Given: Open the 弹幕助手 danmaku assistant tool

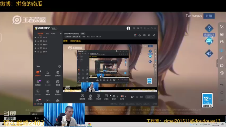Looking at the screenshot, I should tap(38, 73).
